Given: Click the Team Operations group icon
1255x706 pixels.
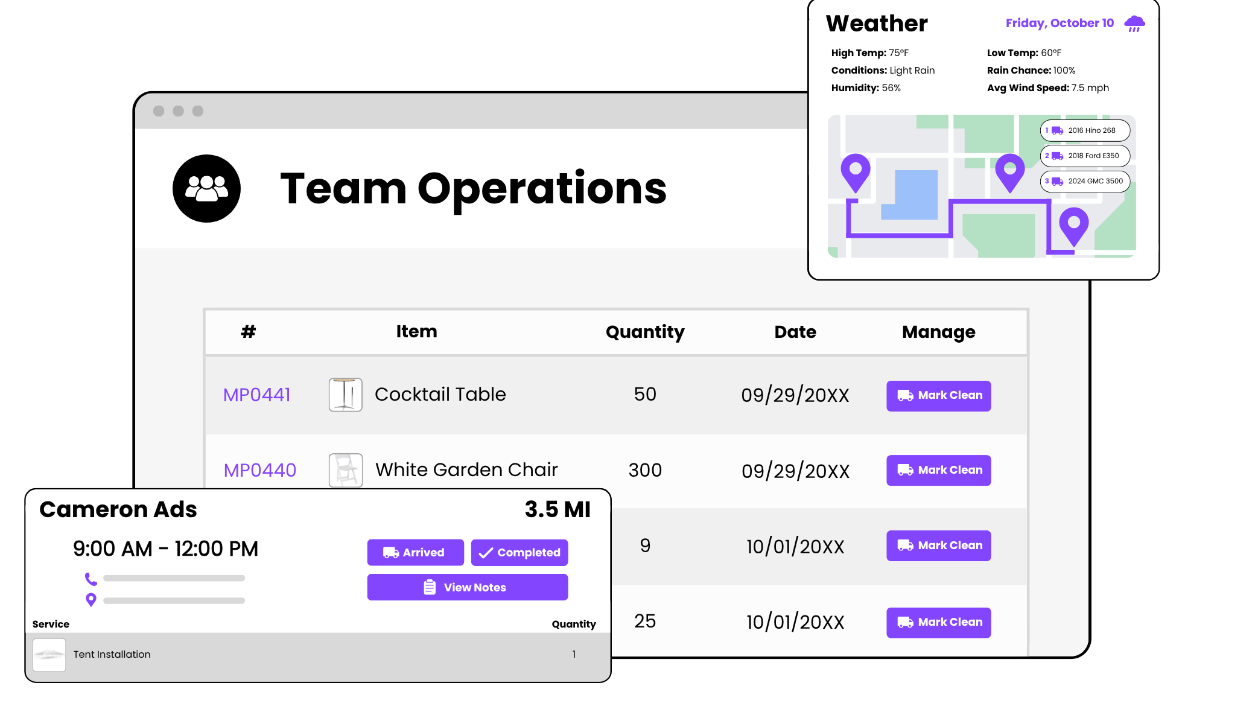Looking at the screenshot, I should 206,188.
